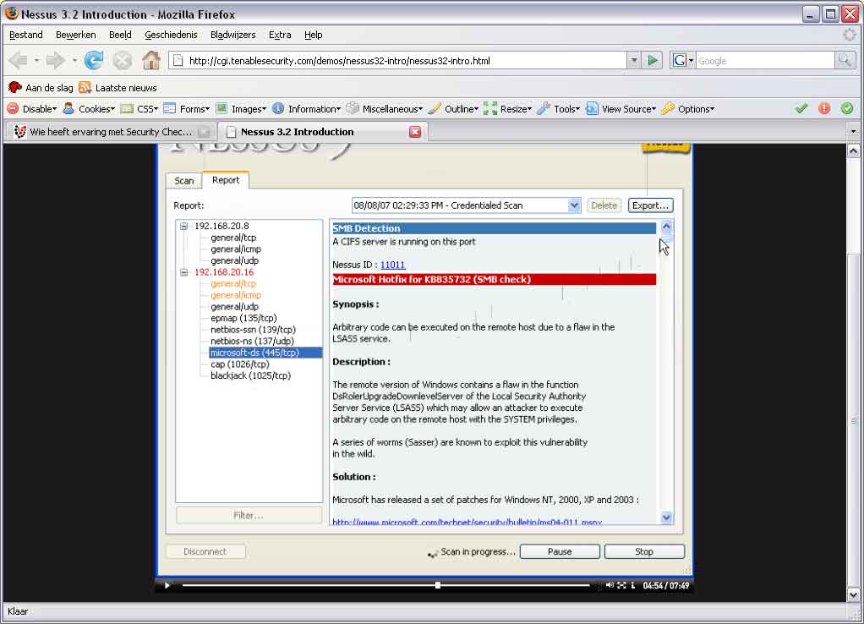Open Nessus ID 11011 link

[392, 265]
